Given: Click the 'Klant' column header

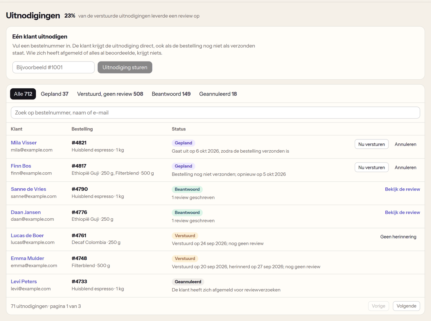Looking at the screenshot, I should pos(17,129).
